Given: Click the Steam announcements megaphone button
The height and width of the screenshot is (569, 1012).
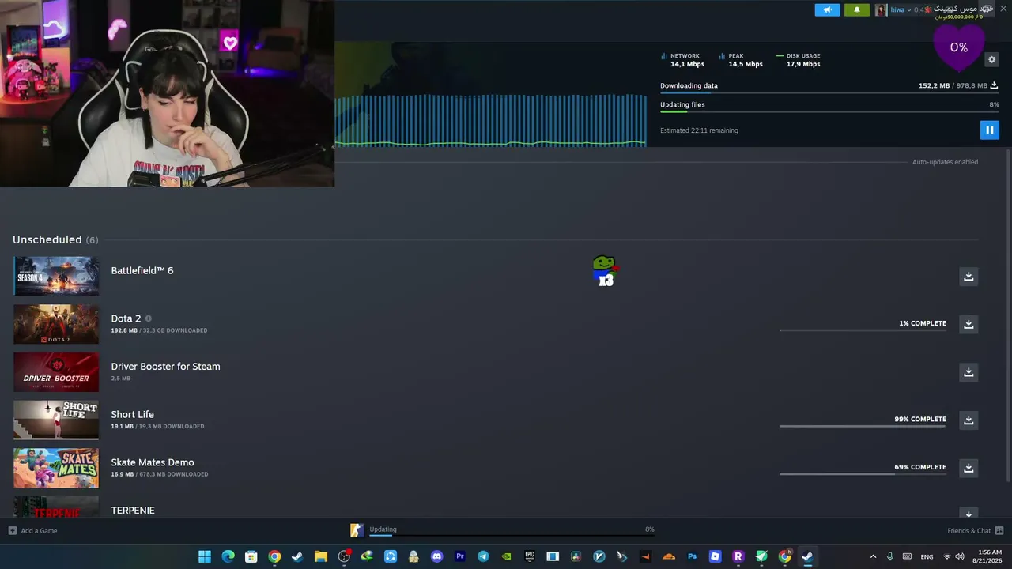Looking at the screenshot, I should click(827, 9).
